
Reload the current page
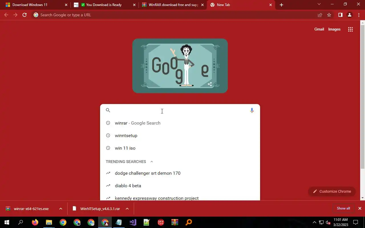coord(25,15)
